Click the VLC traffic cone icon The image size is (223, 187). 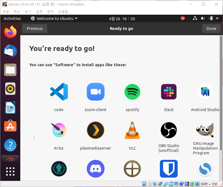[x=132, y=130]
